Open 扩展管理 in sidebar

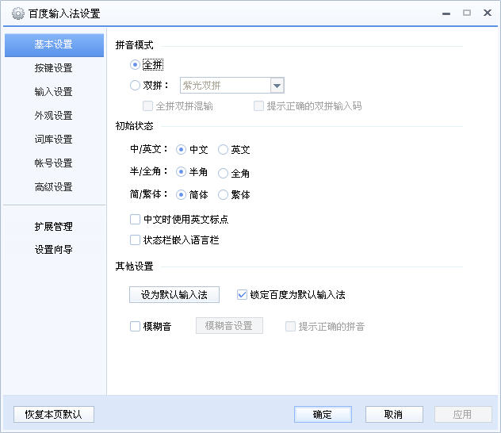tap(53, 227)
